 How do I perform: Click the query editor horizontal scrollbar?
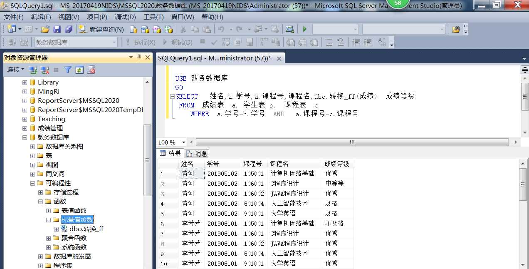point(352,142)
